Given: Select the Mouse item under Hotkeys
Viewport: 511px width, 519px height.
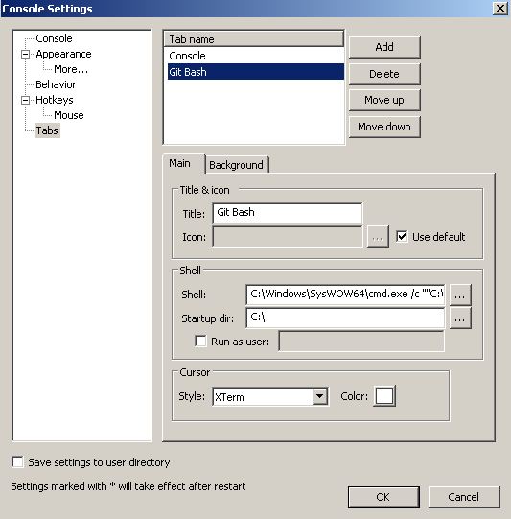Looking at the screenshot, I should click(x=69, y=115).
